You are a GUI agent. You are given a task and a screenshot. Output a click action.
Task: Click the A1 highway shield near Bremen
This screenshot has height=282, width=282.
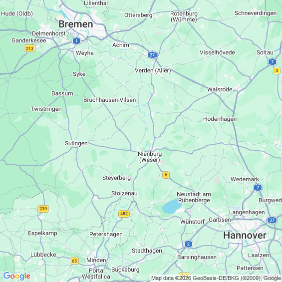77,41
